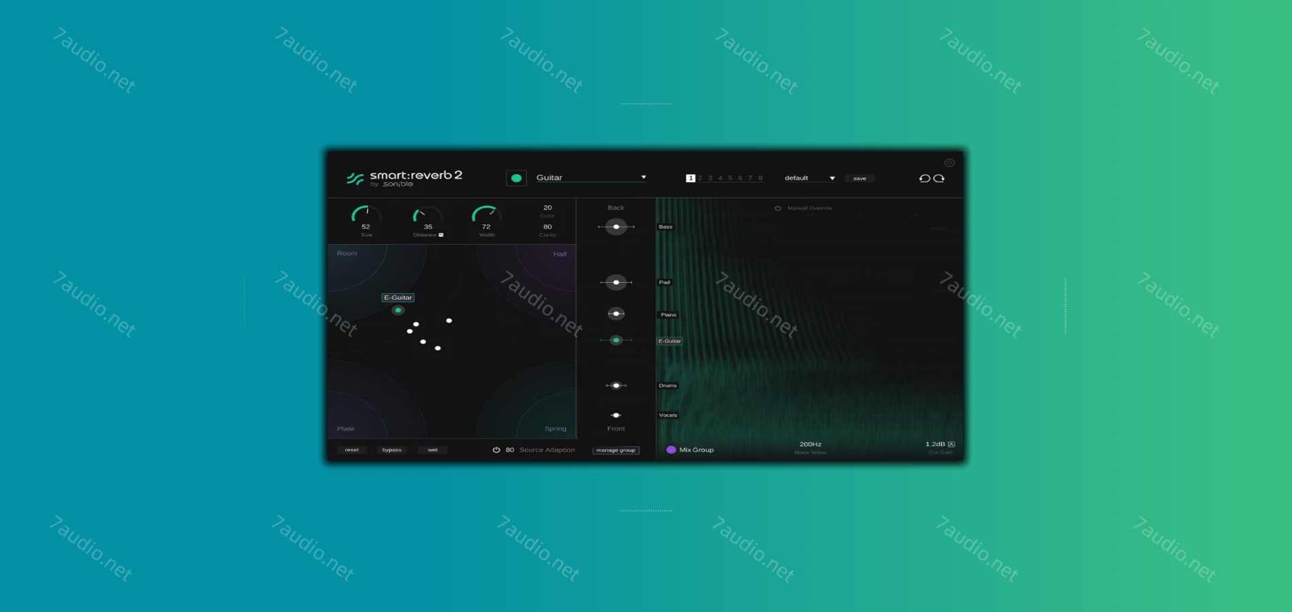Click the Vocals depth handle near Front
1292x612 pixels.
(x=616, y=415)
